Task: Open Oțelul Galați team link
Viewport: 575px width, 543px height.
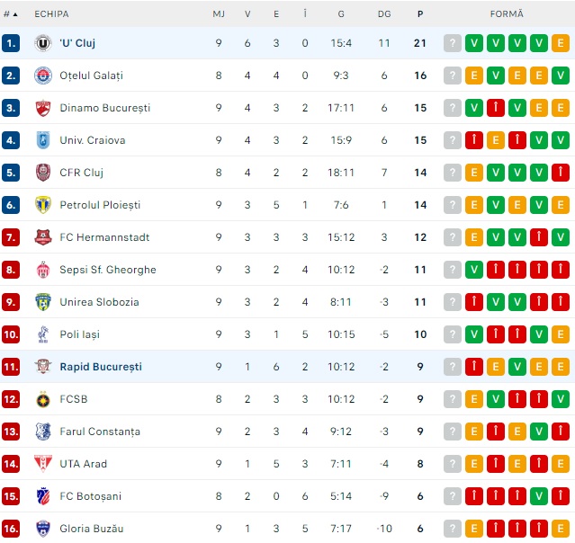Action: pyautogui.click(x=91, y=76)
